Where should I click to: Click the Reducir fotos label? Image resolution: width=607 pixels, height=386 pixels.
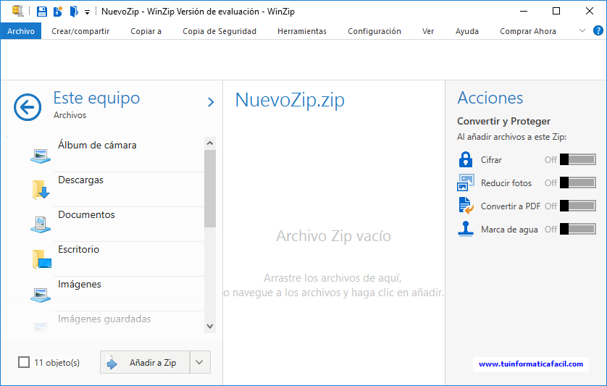(506, 183)
